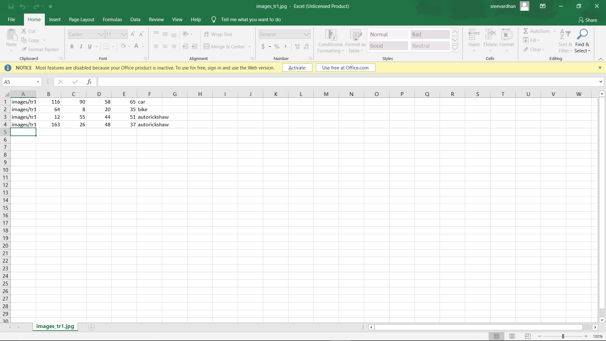Screen dimensions: 606x341
Task: Click on cell A1 containing images path
Action: 23,102
